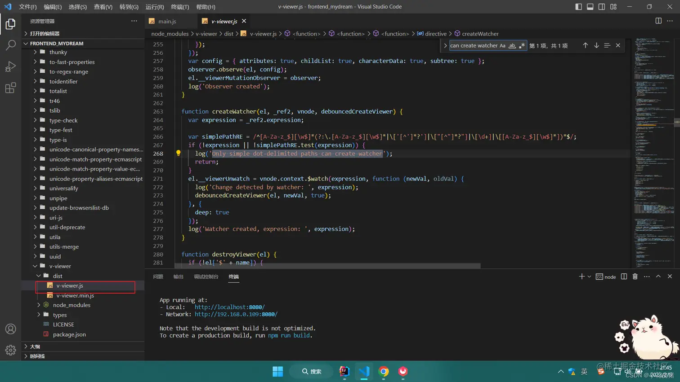
Task: Toggle Match Case in find widget
Action: click(x=502, y=45)
